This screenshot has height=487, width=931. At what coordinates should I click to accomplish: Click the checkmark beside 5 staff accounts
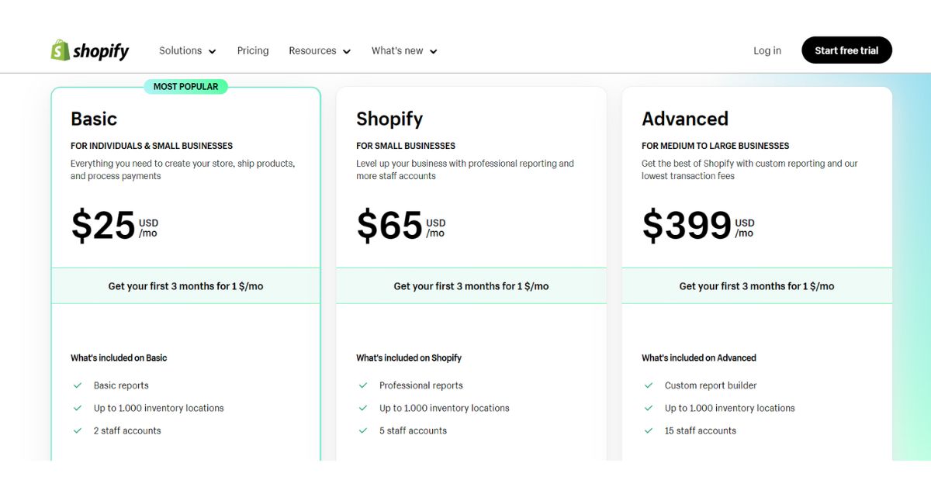[363, 430]
